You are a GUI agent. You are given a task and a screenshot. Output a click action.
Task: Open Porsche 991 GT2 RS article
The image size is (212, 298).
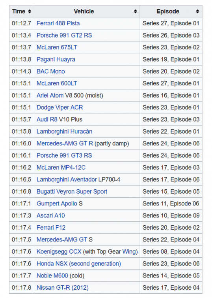(x=64, y=35)
